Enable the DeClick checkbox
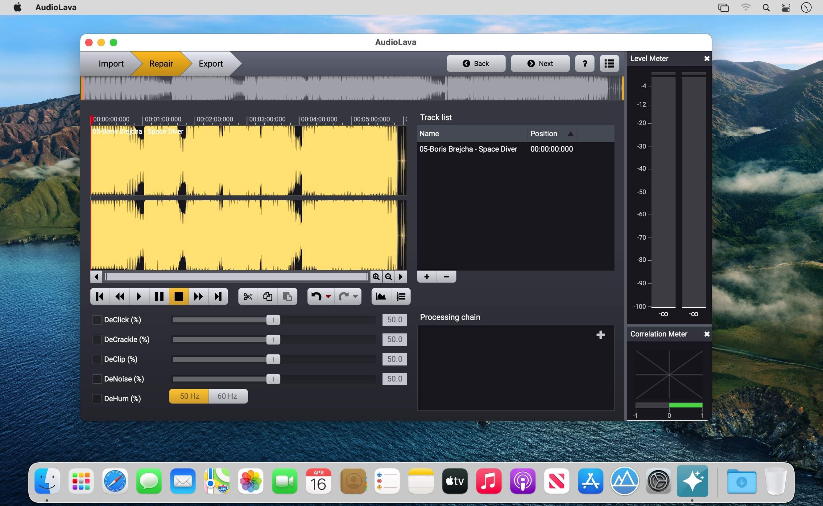 coord(96,319)
